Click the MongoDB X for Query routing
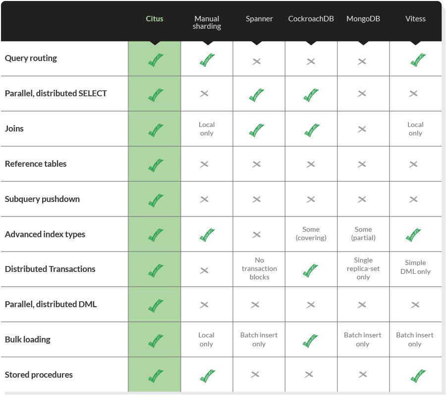 tap(362, 61)
